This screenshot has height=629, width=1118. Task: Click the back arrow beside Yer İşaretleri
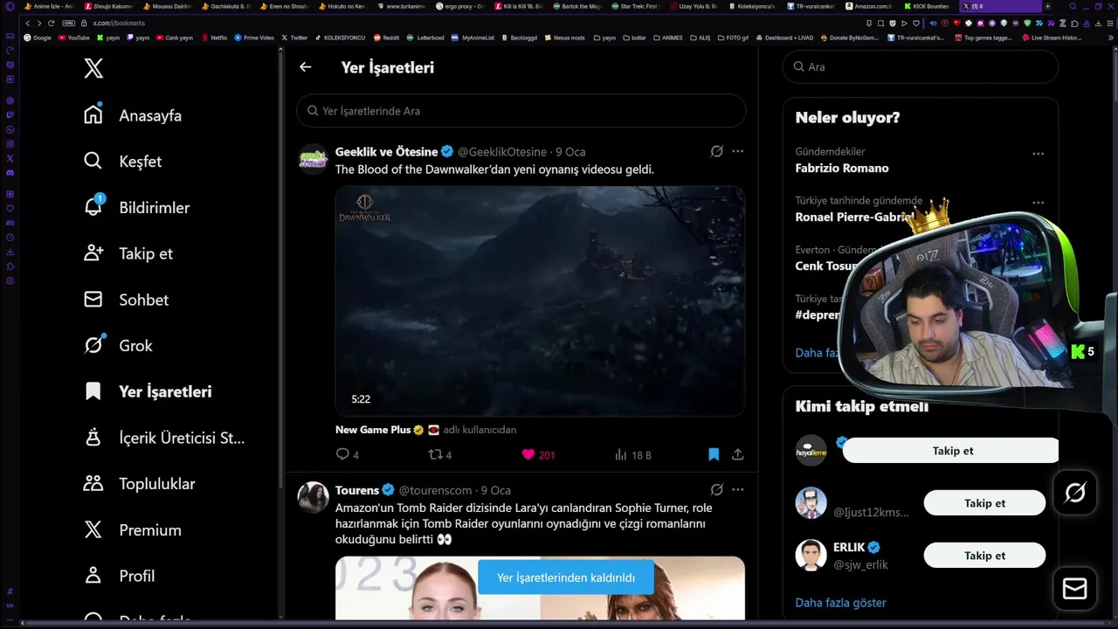(x=305, y=67)
